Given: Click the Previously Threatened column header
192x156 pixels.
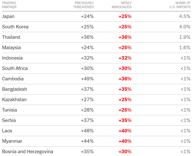Looking at the screenshot, I should [x=84, y=5].
